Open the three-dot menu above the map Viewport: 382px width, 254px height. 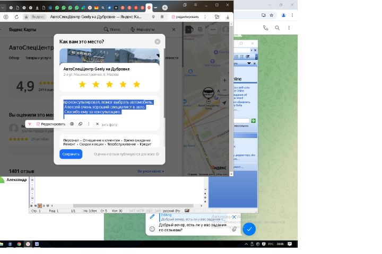213,30
